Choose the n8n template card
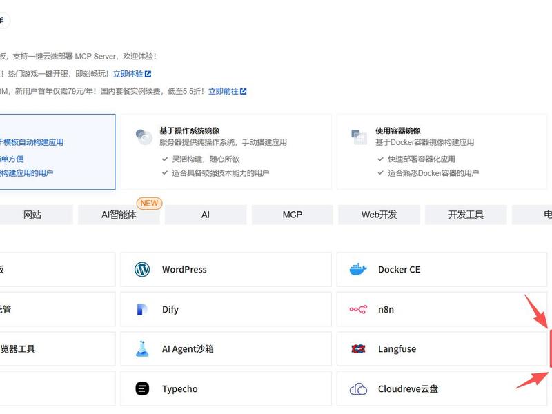 442,309
